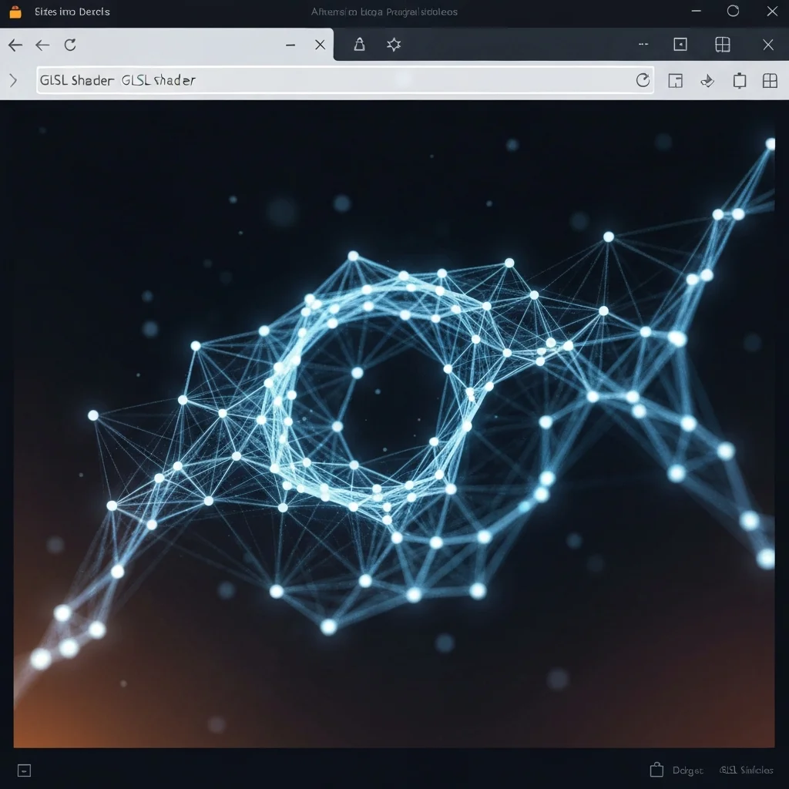Click the bell-shaped icon next to the star
Viewport: 789px width, 789px height.
(x=359, y=45)
